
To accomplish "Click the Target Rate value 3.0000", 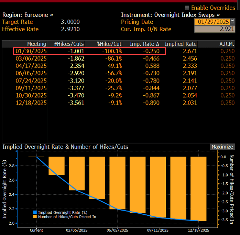I will tap(70, 22).
